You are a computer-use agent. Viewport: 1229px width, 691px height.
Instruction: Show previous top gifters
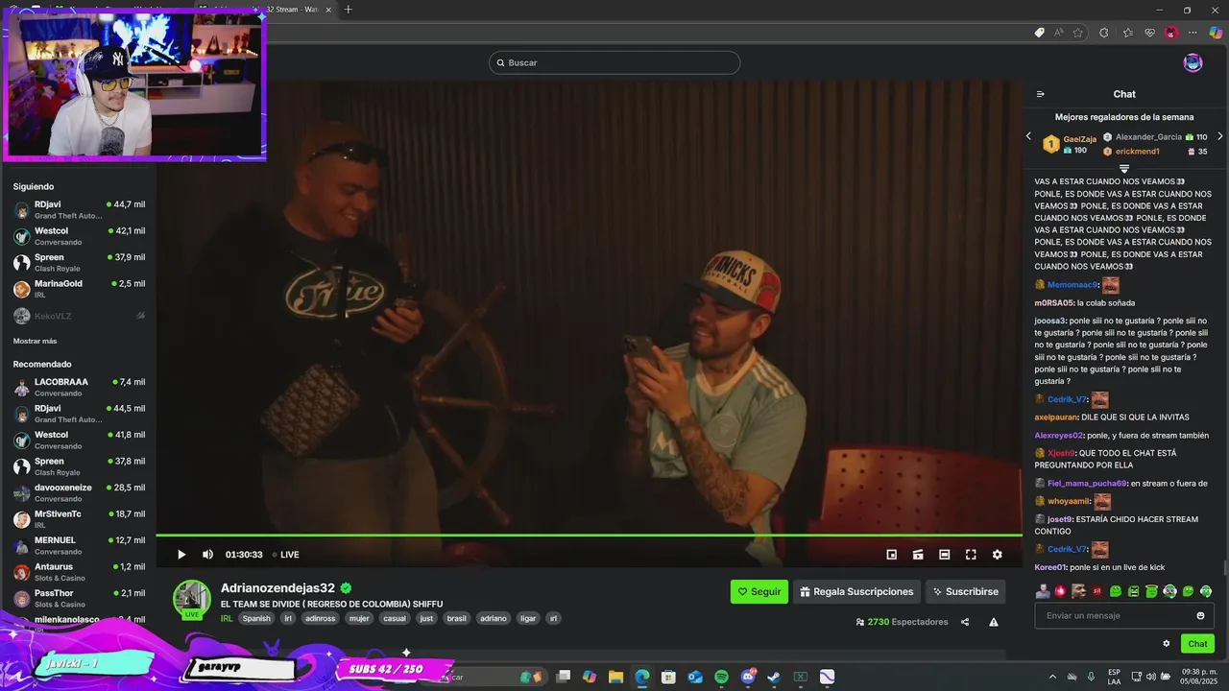pos(1028,136)
